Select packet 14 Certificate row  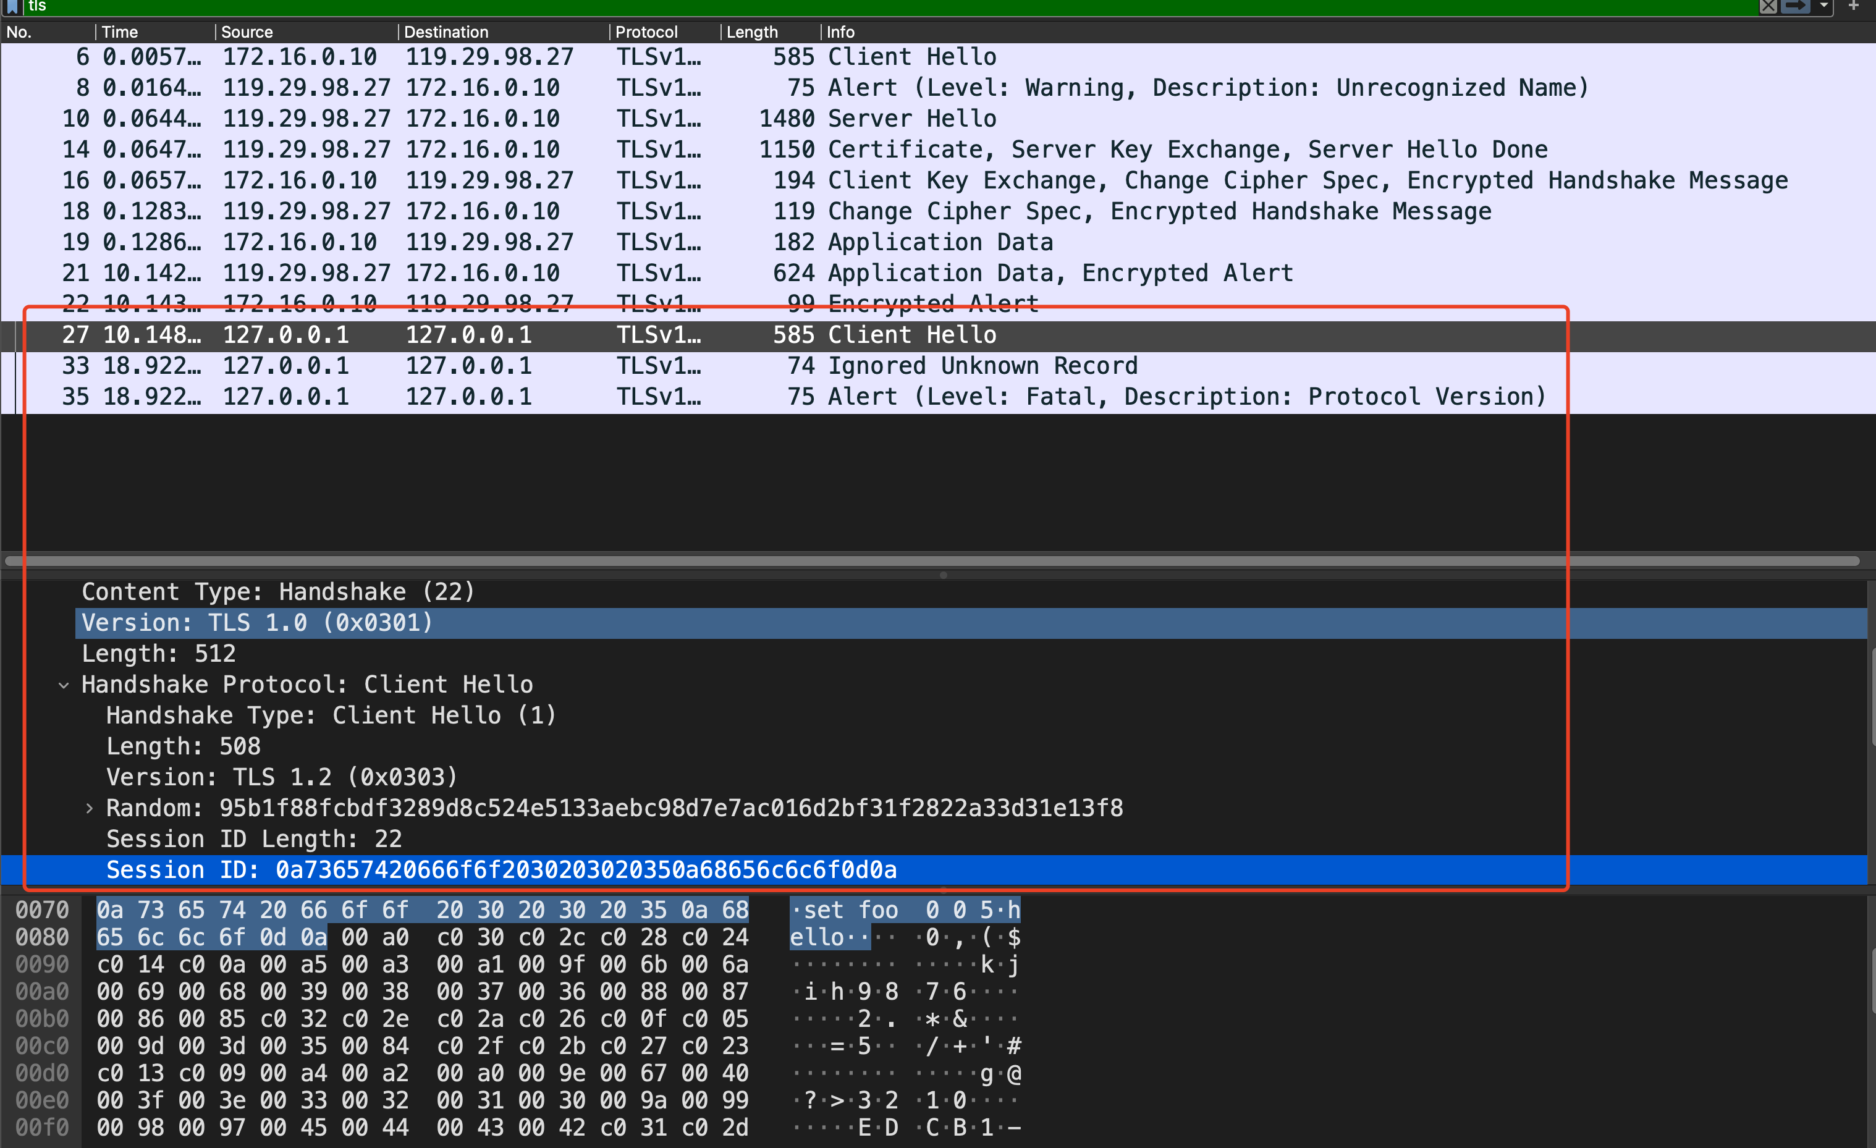coord(938,150)
